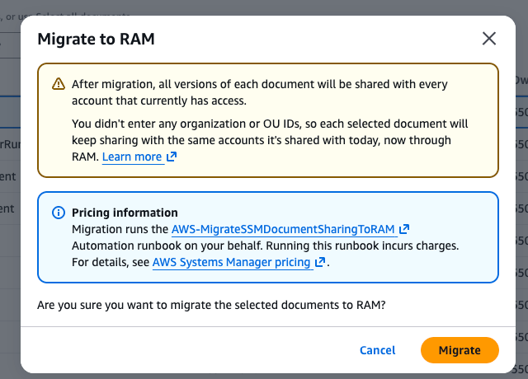Click the info circle icon
Screen dimensions: 528x379
59,213
